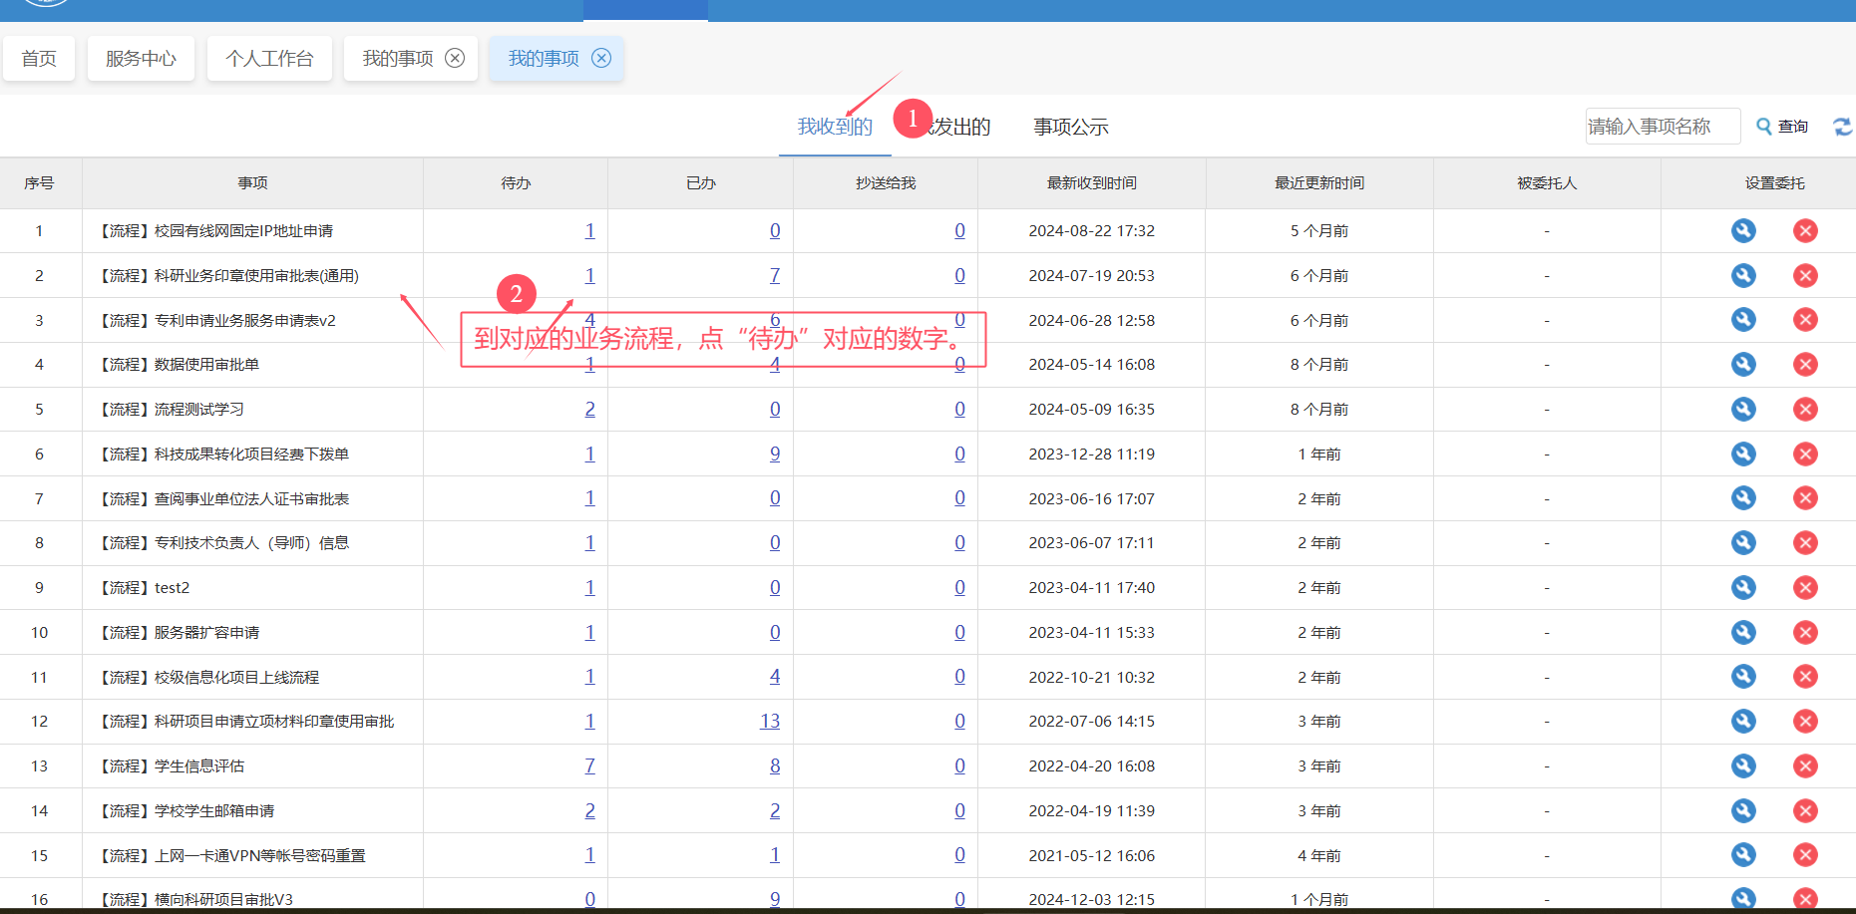Click red cancel icon for 服务器扩容申请 row

click(x=1804, y=633)
